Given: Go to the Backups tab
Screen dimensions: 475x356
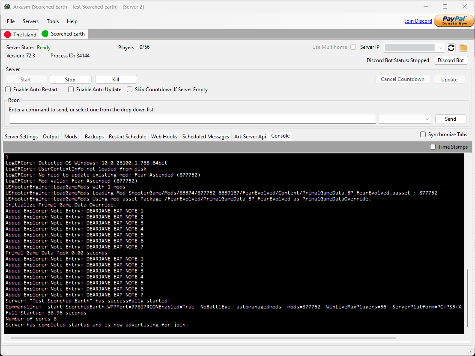Looking at the screenshot, I should 94,137.
